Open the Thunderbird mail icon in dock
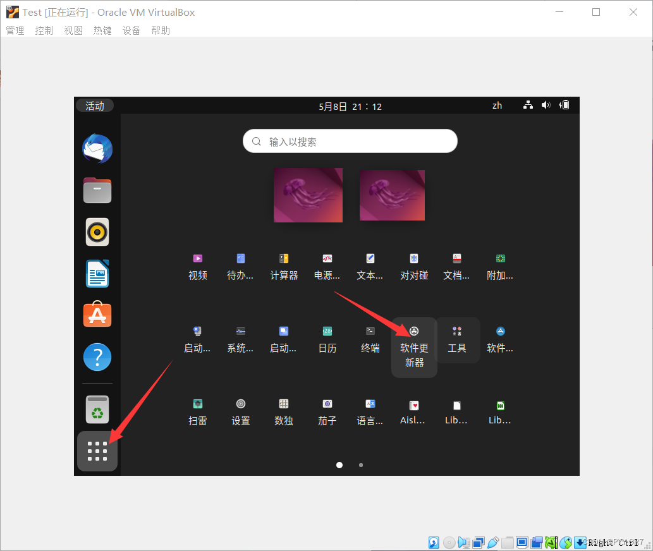The width and height of the screenshot is (653, 551). (x=97, y=148)
